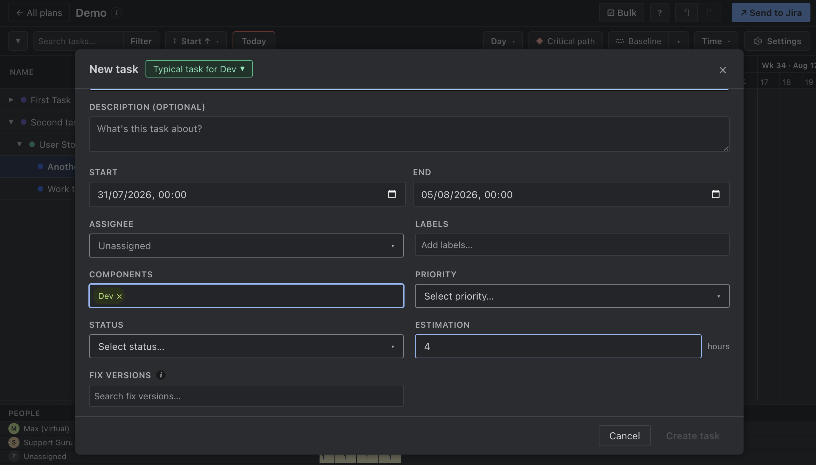Open the End date calendar picker icon
Screen dimensions: 816x465
pos(716,194)
